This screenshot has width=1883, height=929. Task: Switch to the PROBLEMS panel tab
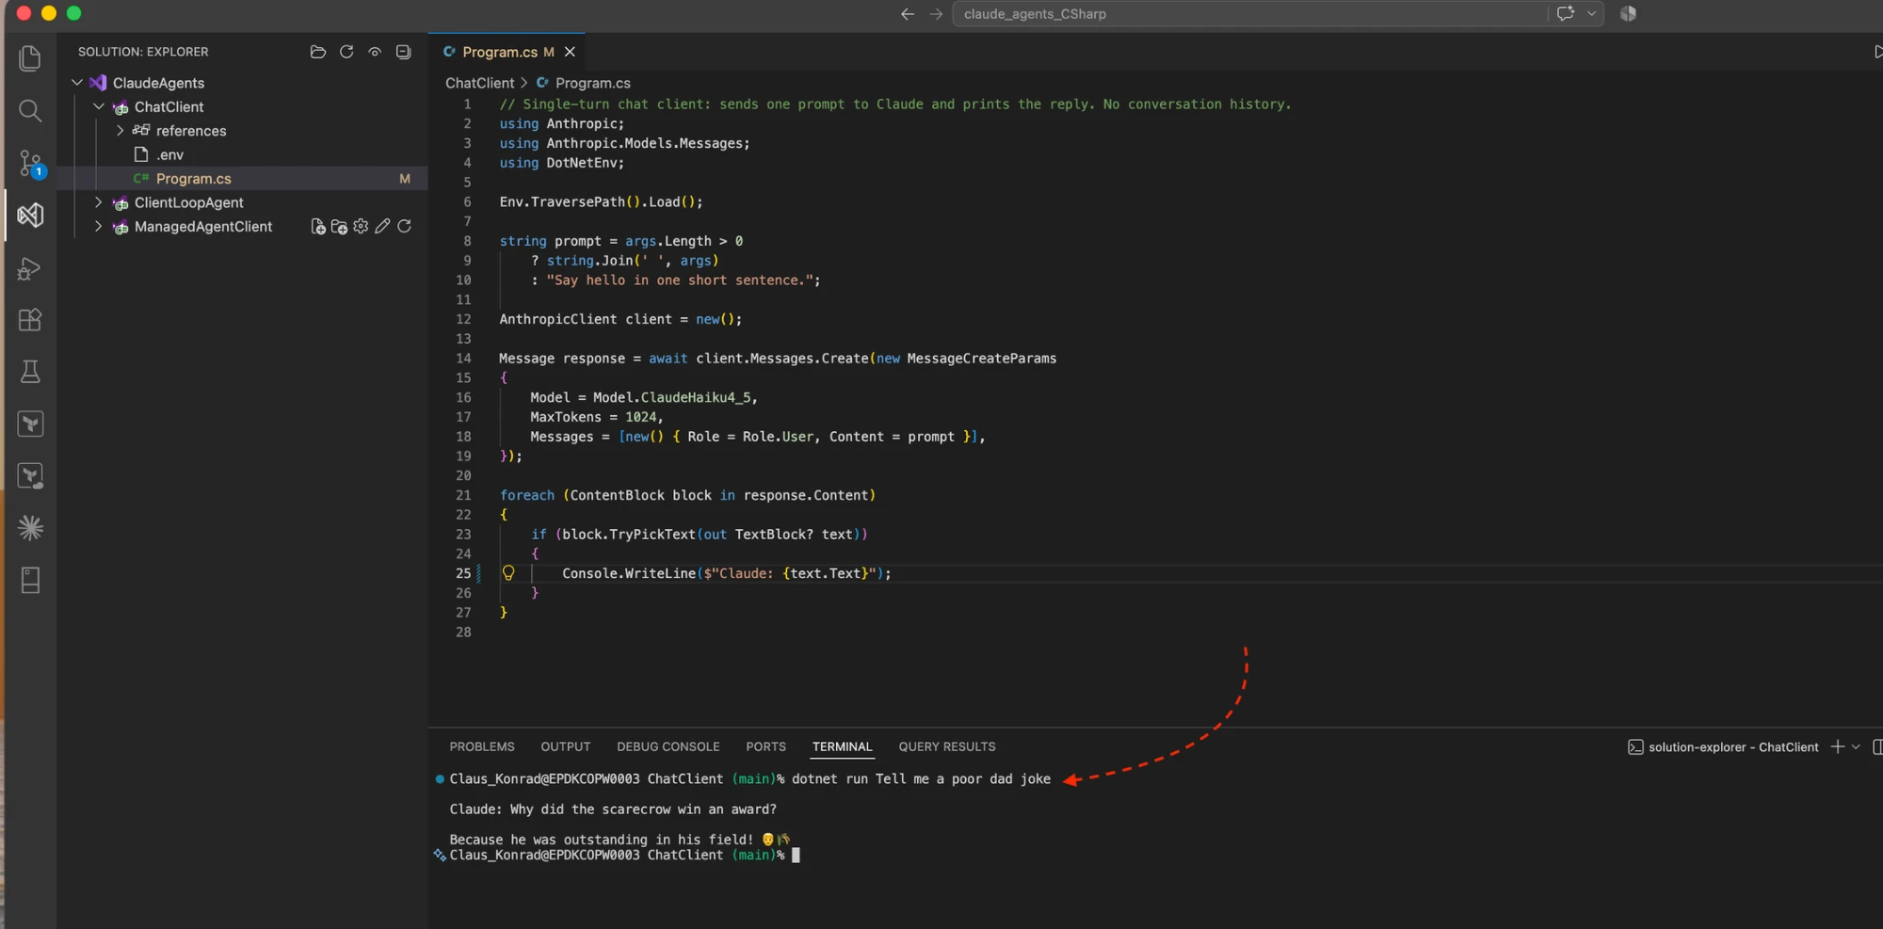482,746
